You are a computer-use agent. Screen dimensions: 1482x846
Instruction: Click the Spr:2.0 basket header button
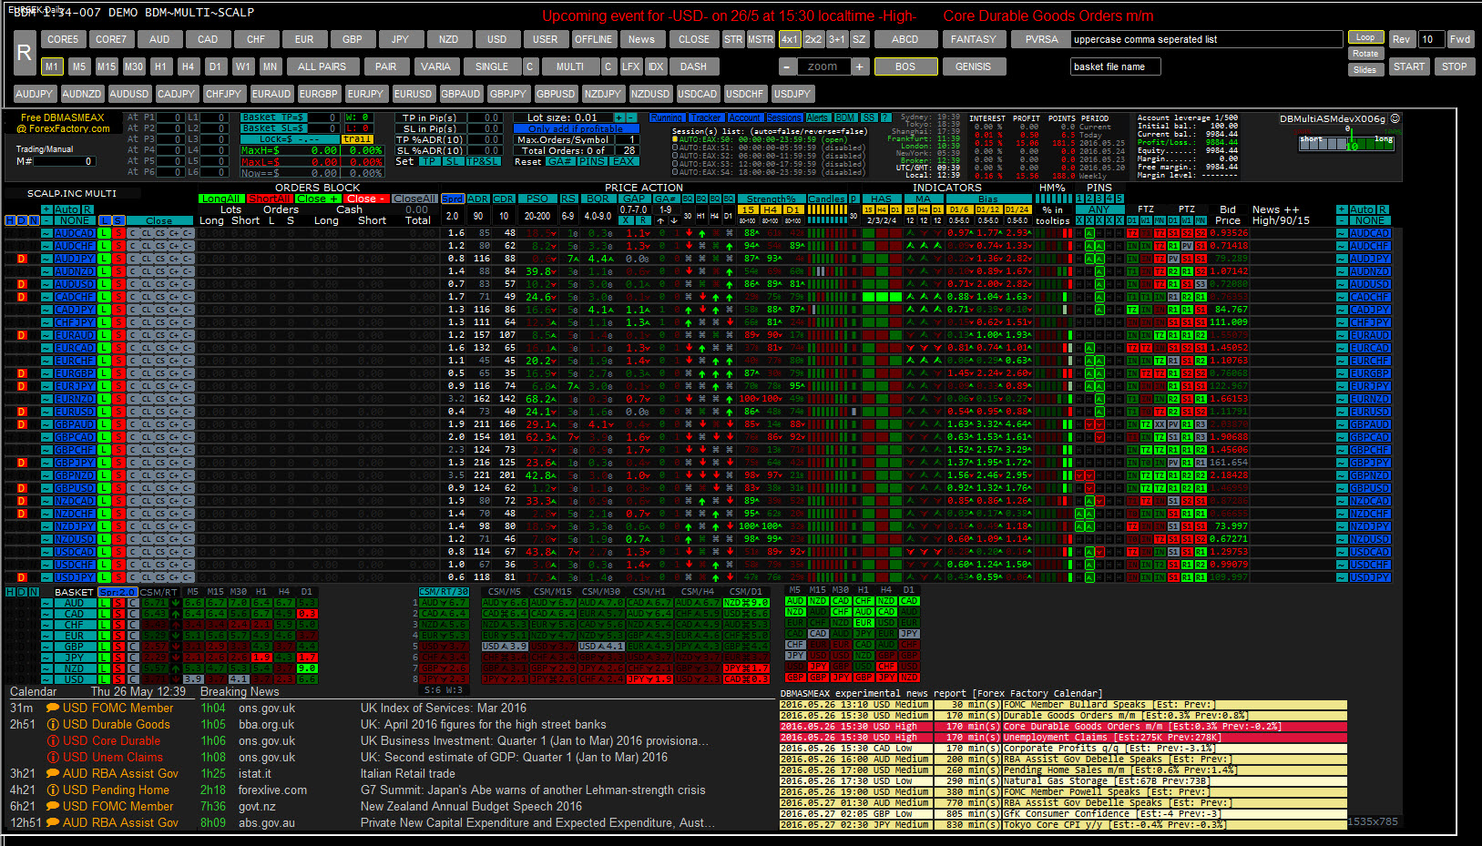point(118,592)
